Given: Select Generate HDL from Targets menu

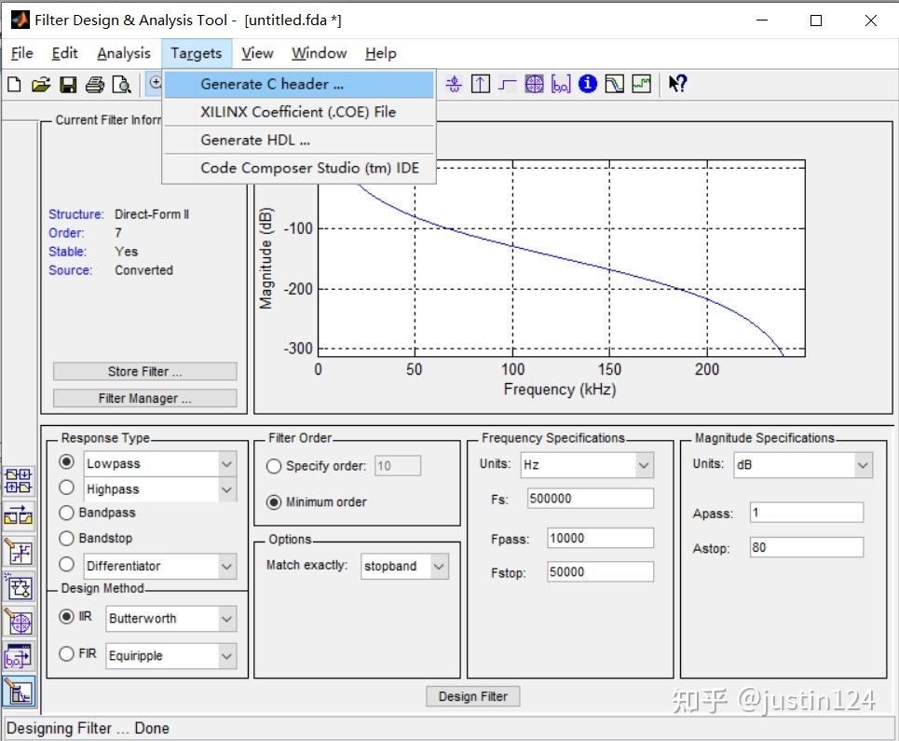Looking at the screenshot, I should [255, 140].
